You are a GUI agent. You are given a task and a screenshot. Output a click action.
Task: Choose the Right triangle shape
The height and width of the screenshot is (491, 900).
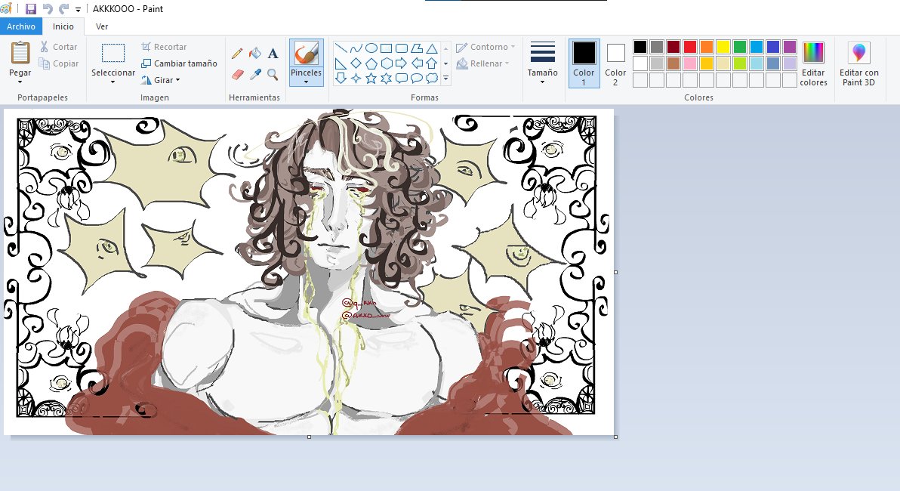341,63
